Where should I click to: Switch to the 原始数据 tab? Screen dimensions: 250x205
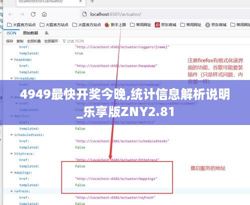point(30,33)
